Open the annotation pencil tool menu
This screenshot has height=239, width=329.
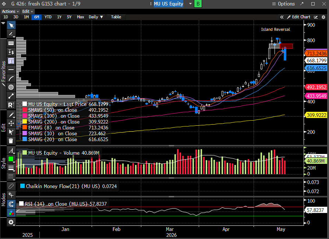[11, 34]
